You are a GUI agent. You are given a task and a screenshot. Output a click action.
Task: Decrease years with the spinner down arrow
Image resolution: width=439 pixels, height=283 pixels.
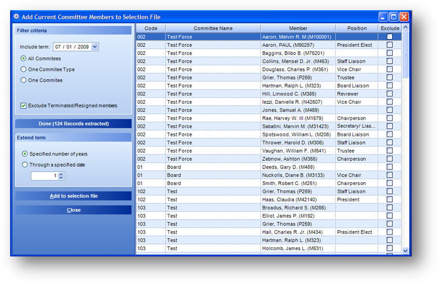pos(61,178)
